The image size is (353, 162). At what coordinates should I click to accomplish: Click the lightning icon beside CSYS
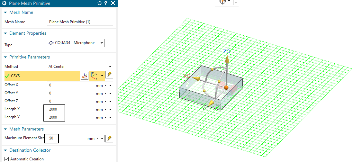coord(109,75)
